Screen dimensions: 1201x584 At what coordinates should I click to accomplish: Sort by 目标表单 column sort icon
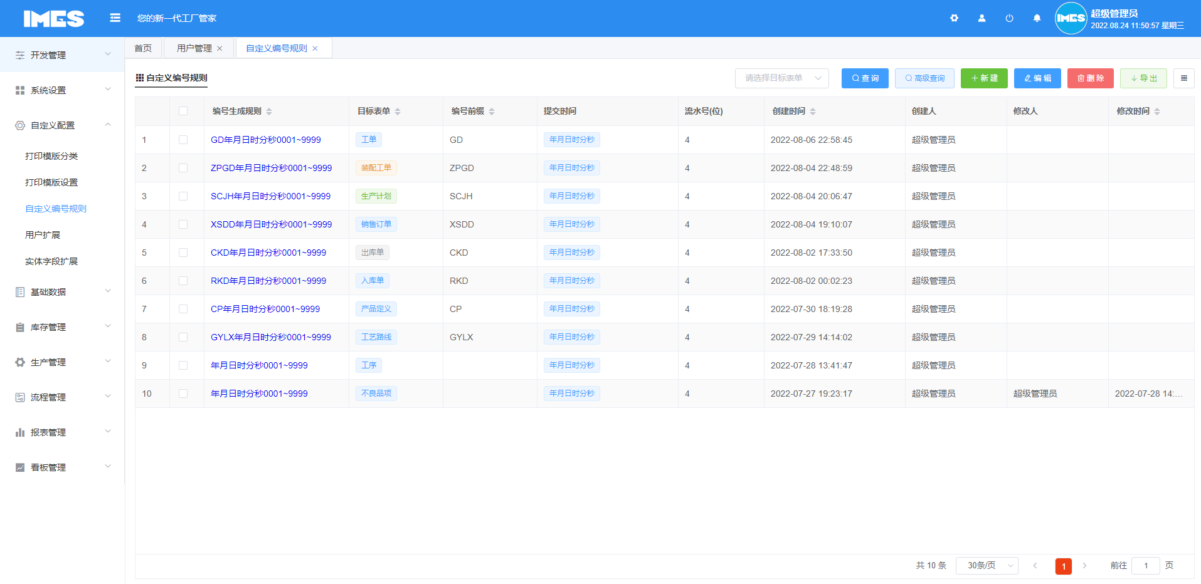[398, 112]
